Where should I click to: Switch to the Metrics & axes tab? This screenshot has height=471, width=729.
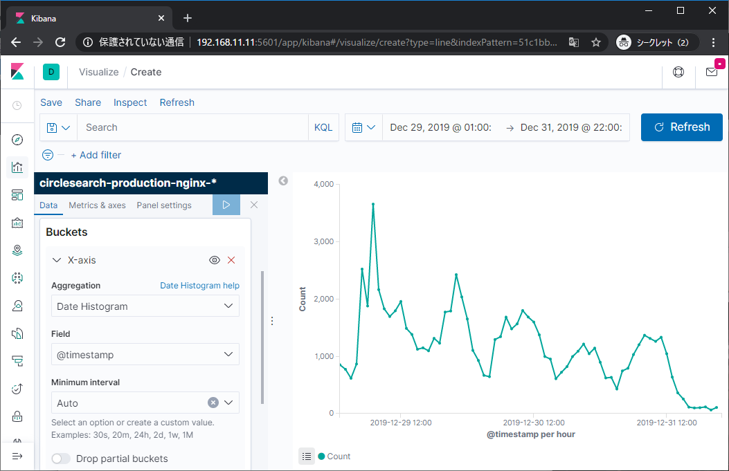pos(97,205)
